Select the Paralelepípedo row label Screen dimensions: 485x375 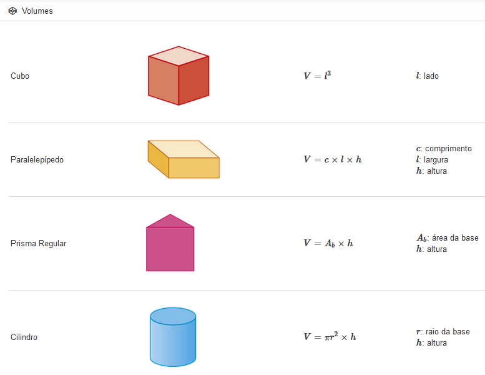(37, 160)
